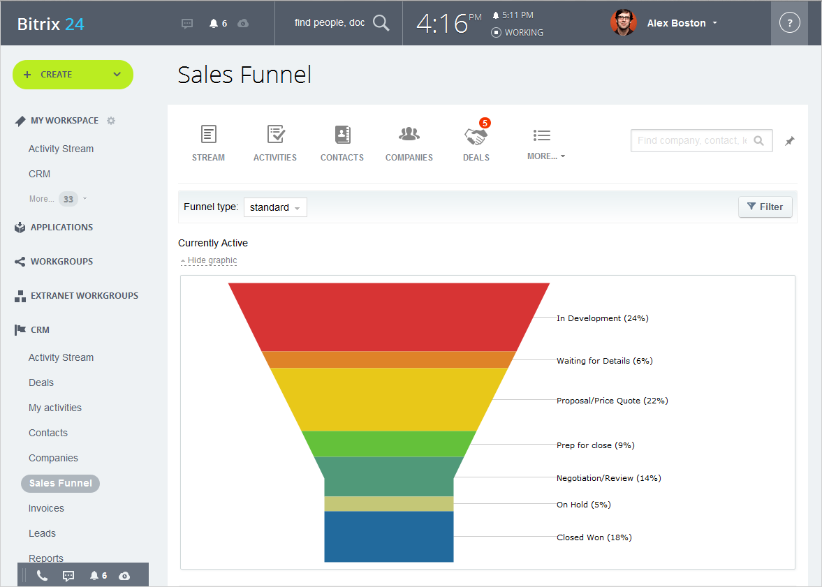Viewport: 822px width, 587px height.
Task: Click the red In Development funnel segment
Action: [x=388, y=316]
